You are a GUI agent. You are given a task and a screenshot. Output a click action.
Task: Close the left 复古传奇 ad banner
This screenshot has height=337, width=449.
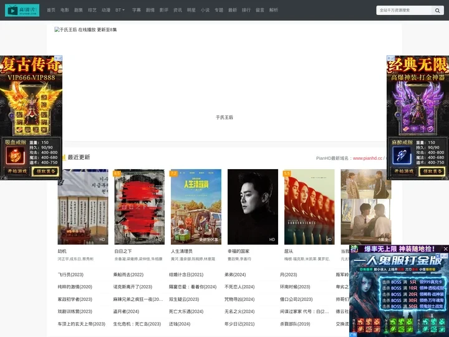tap(58, 58)
